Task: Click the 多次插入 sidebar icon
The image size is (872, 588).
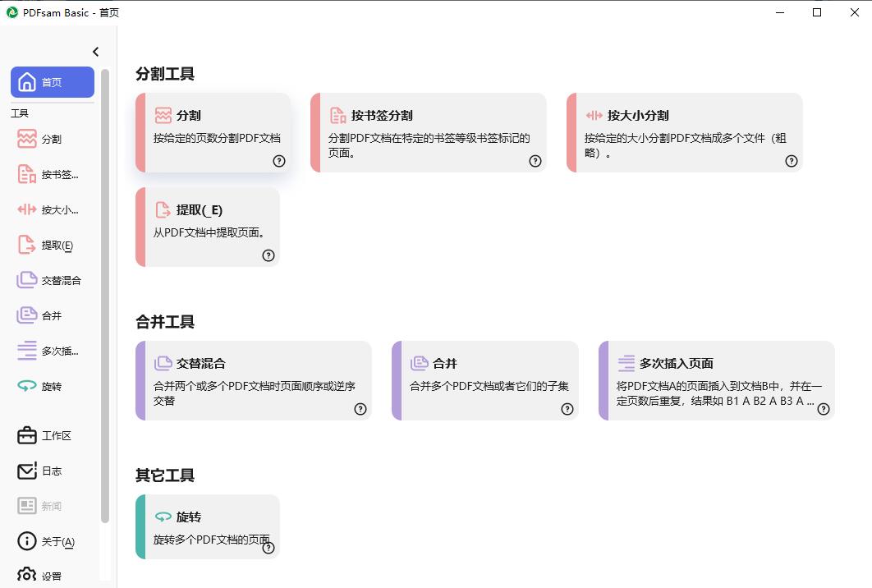Action: tap(27, 351)
